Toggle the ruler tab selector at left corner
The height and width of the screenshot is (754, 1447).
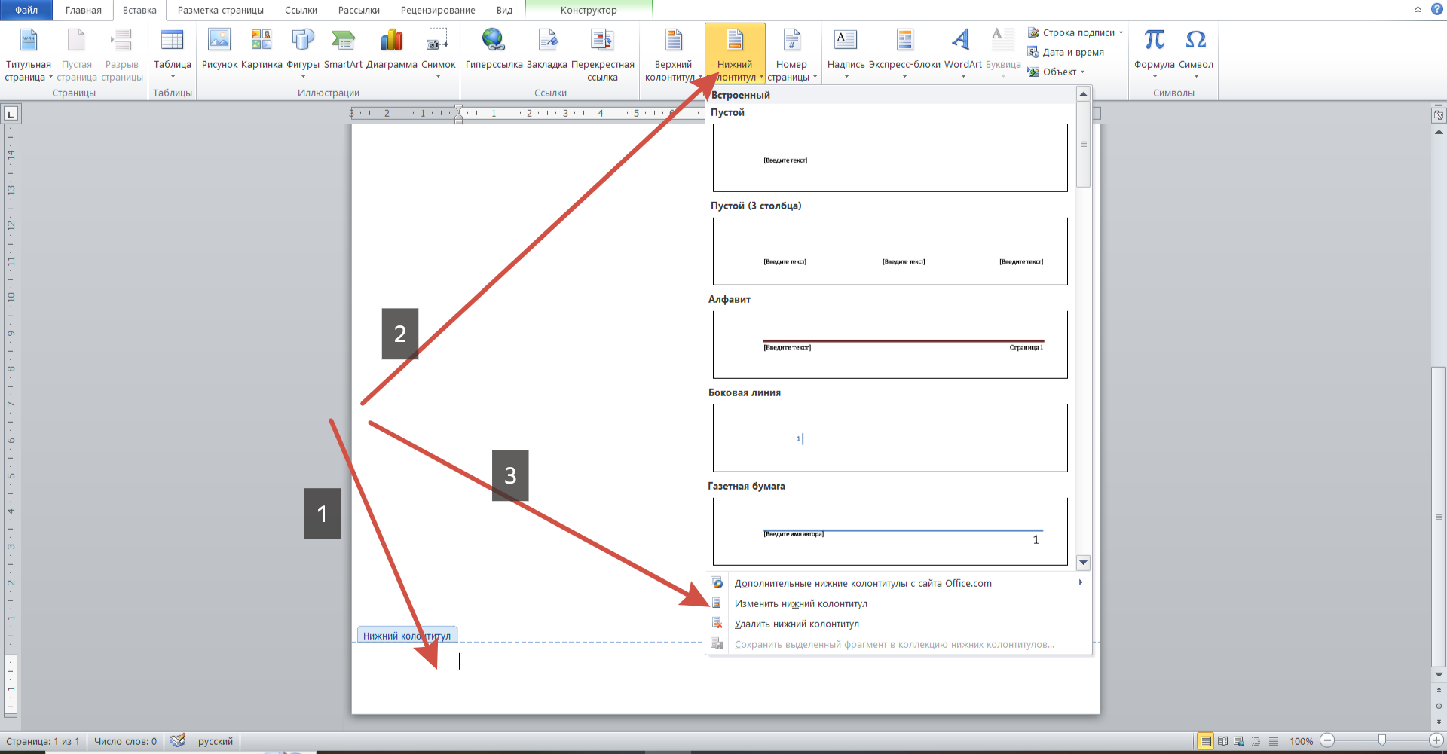(x=11, y=114)
